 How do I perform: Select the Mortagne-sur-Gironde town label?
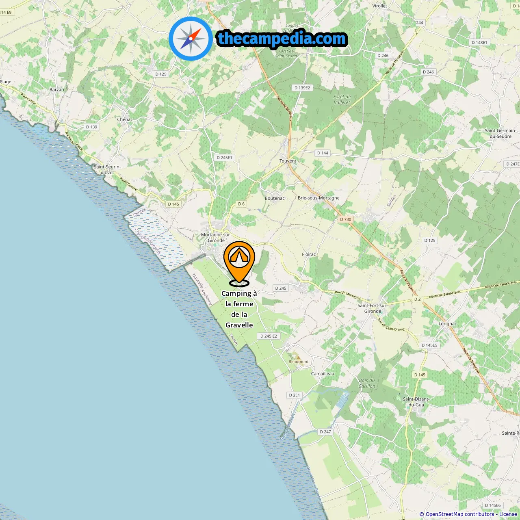point(216,238)
